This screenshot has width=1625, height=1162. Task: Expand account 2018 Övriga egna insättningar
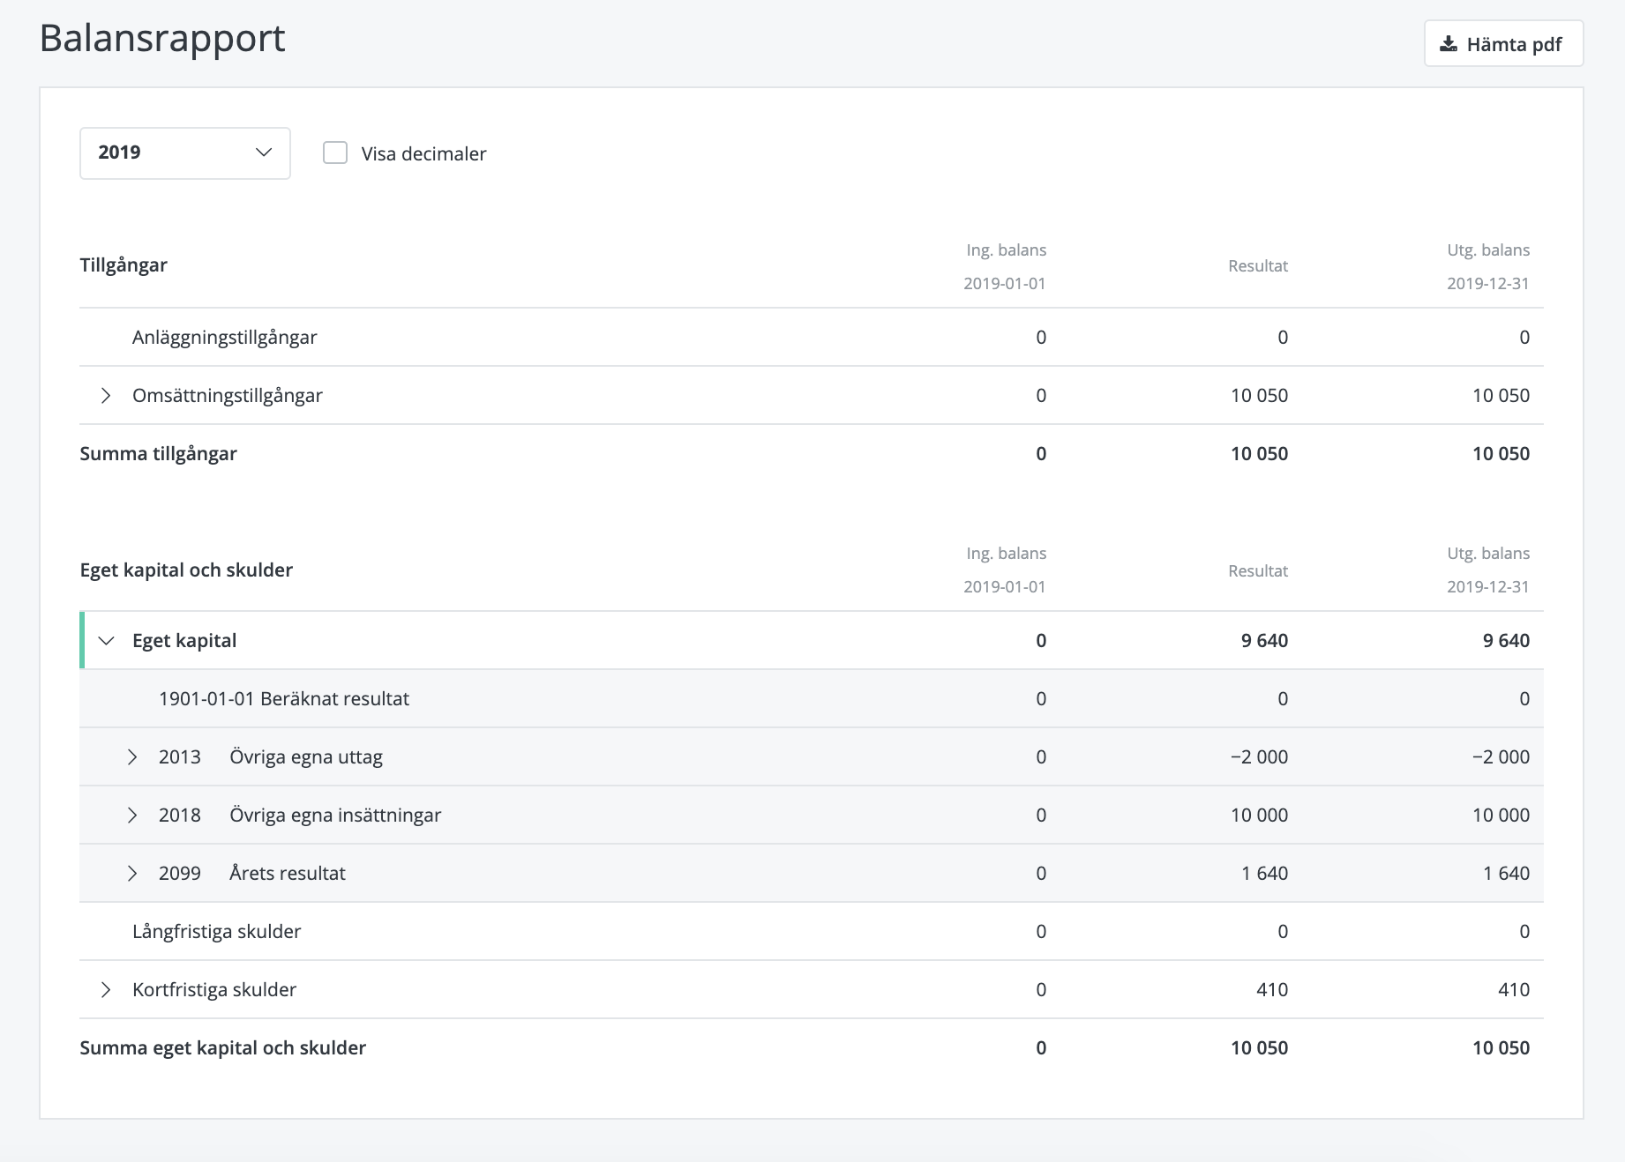point(132,816)
